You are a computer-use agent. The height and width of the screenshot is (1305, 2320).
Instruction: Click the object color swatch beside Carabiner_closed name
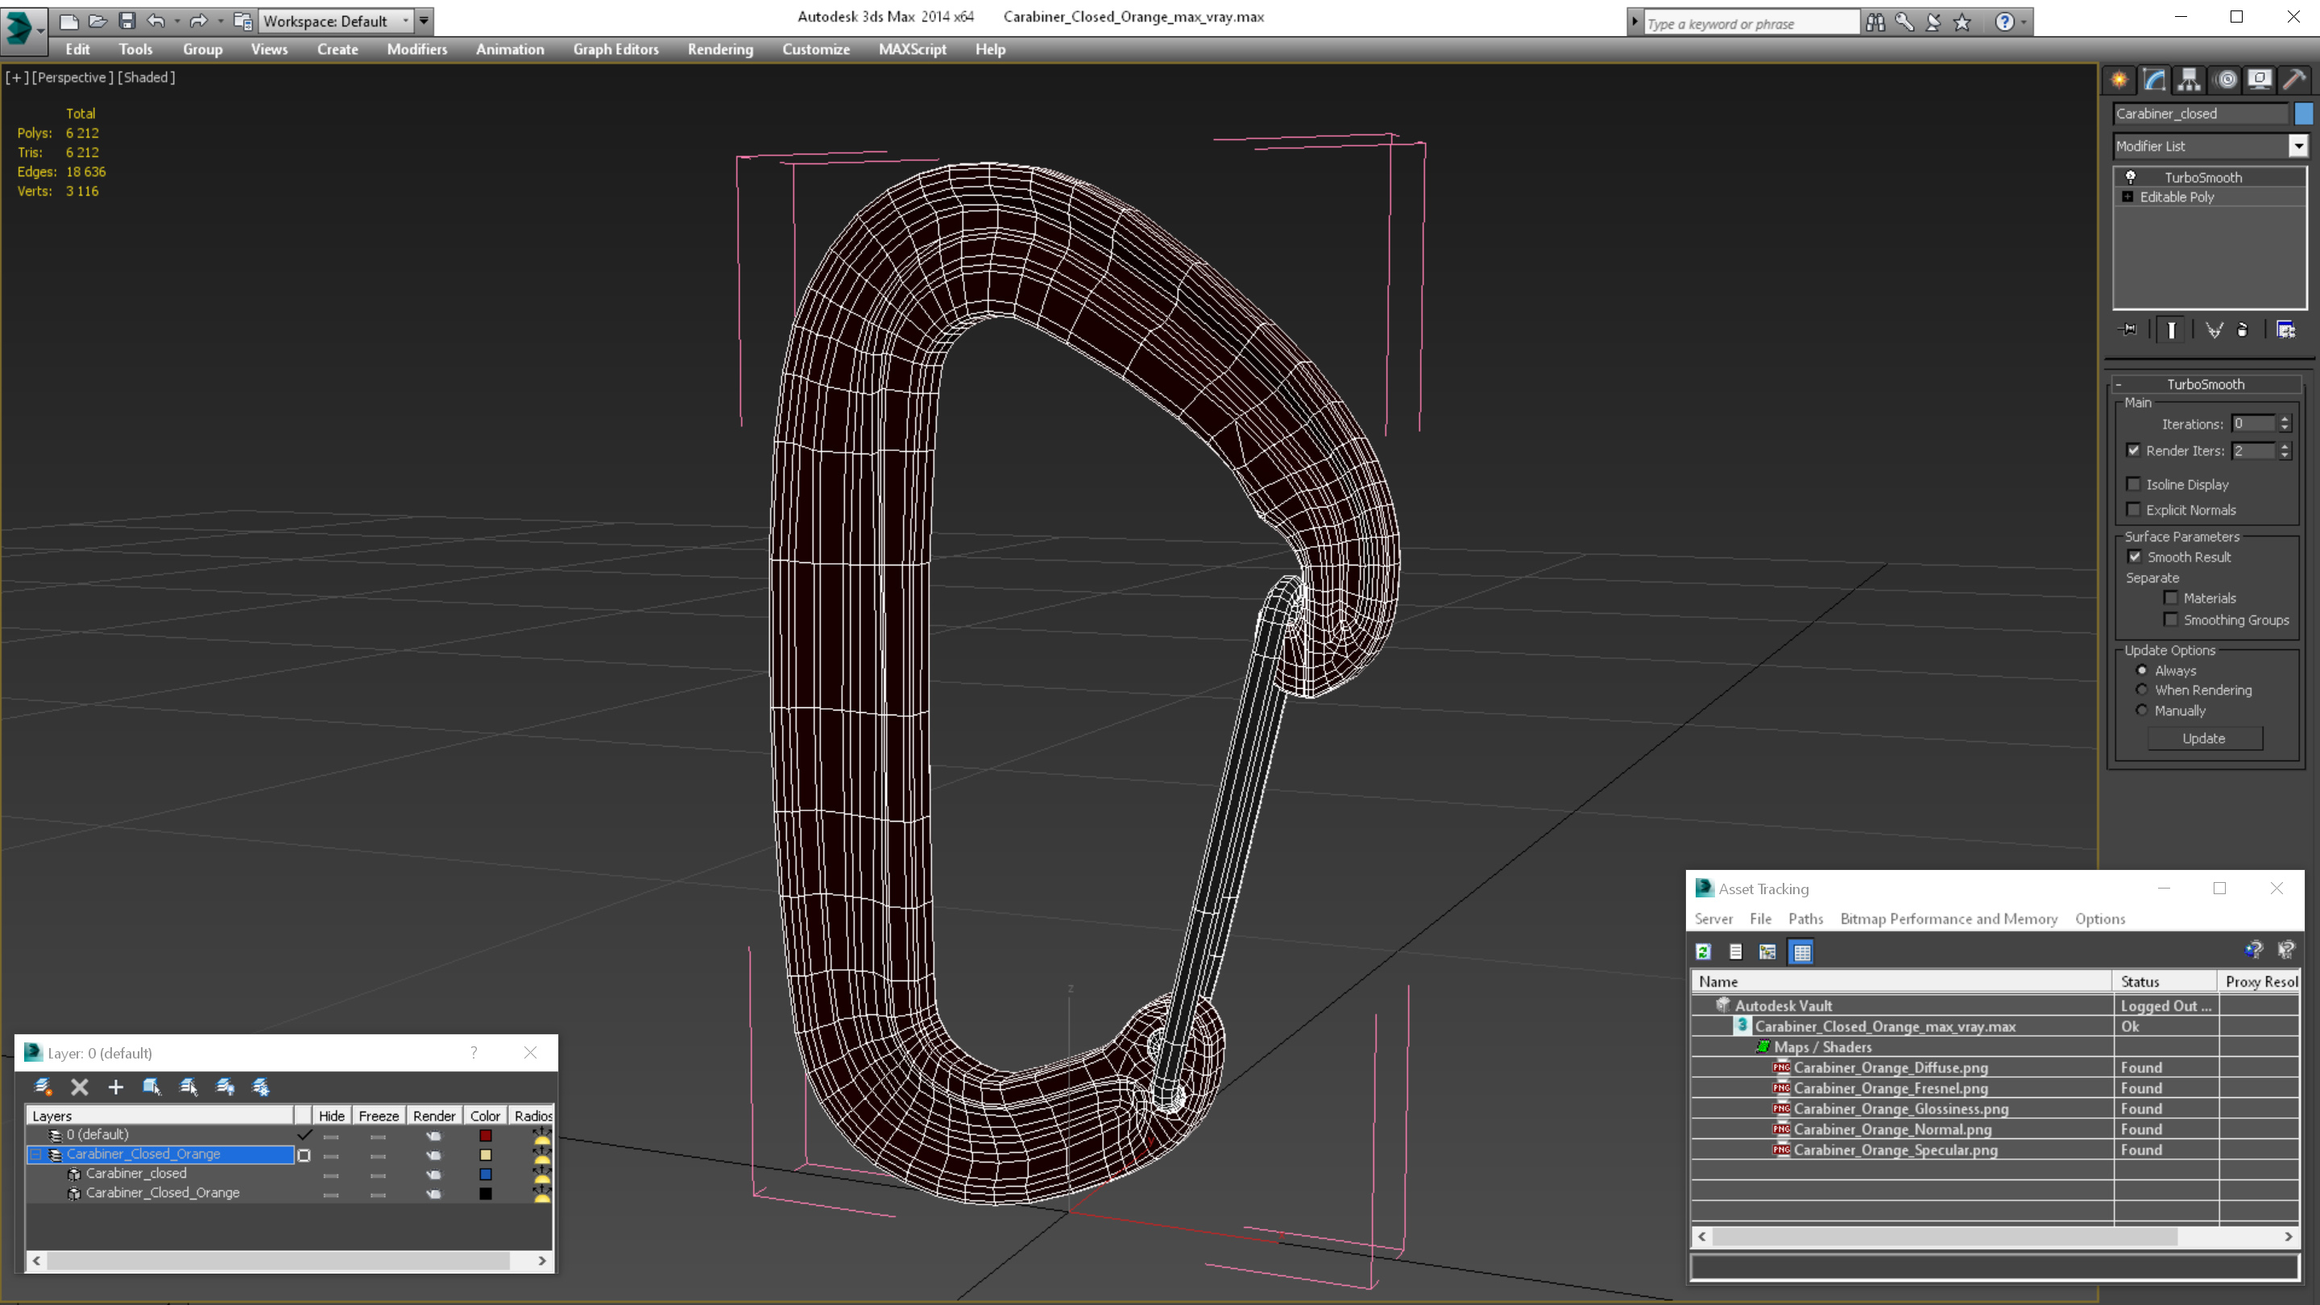(x=2304, y=114)
